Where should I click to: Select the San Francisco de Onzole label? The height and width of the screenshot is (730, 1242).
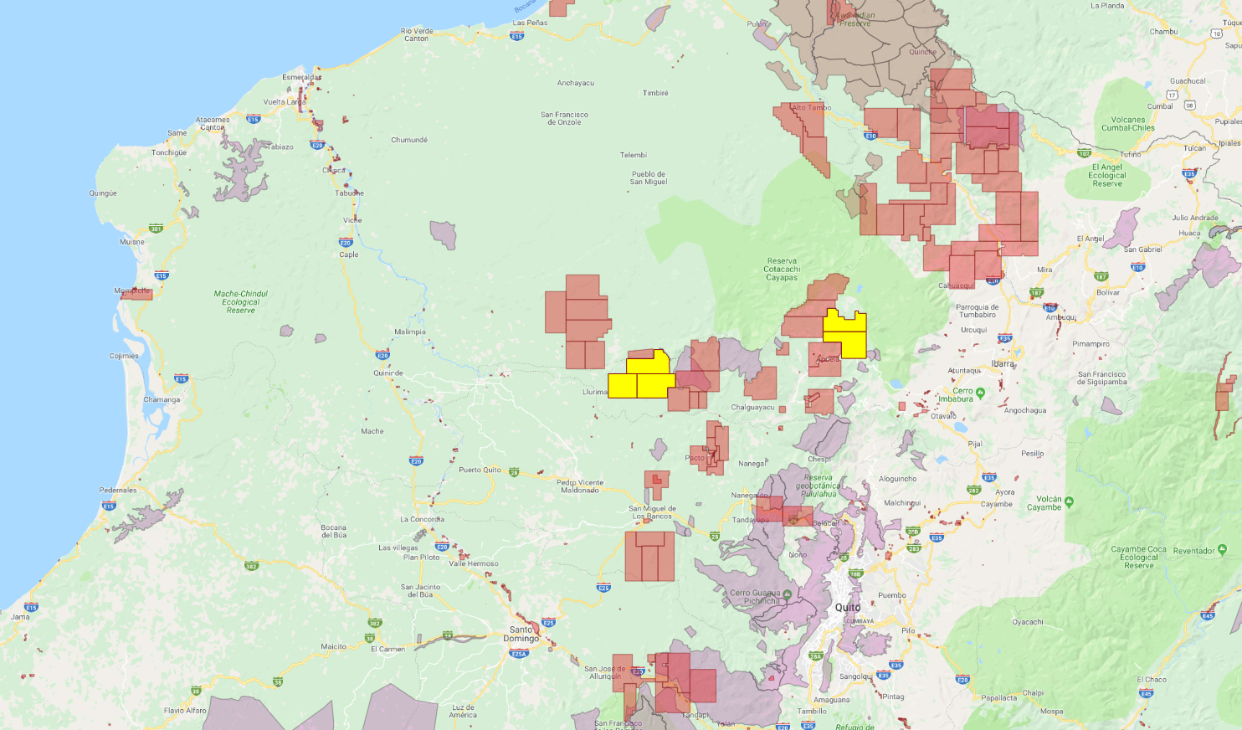pos(564,118)
